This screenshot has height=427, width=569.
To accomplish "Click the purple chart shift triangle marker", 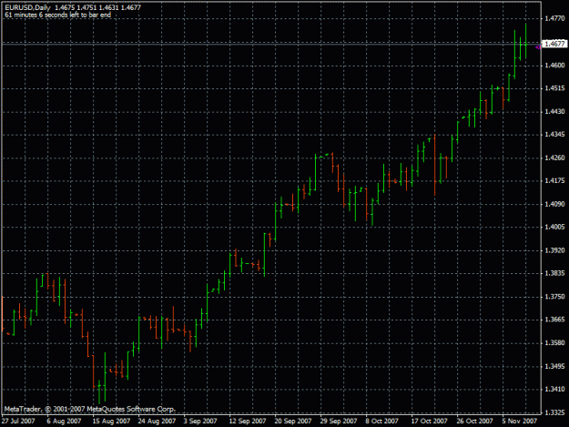I will [538, 46].
